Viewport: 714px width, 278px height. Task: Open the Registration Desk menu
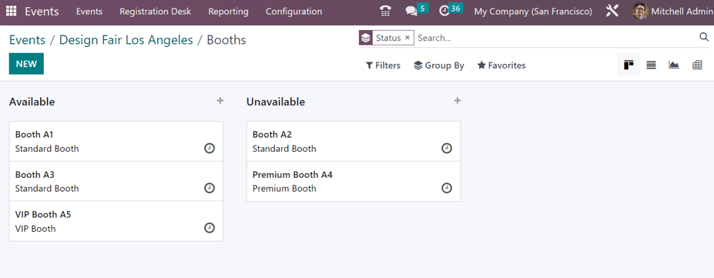pos(156,12)
